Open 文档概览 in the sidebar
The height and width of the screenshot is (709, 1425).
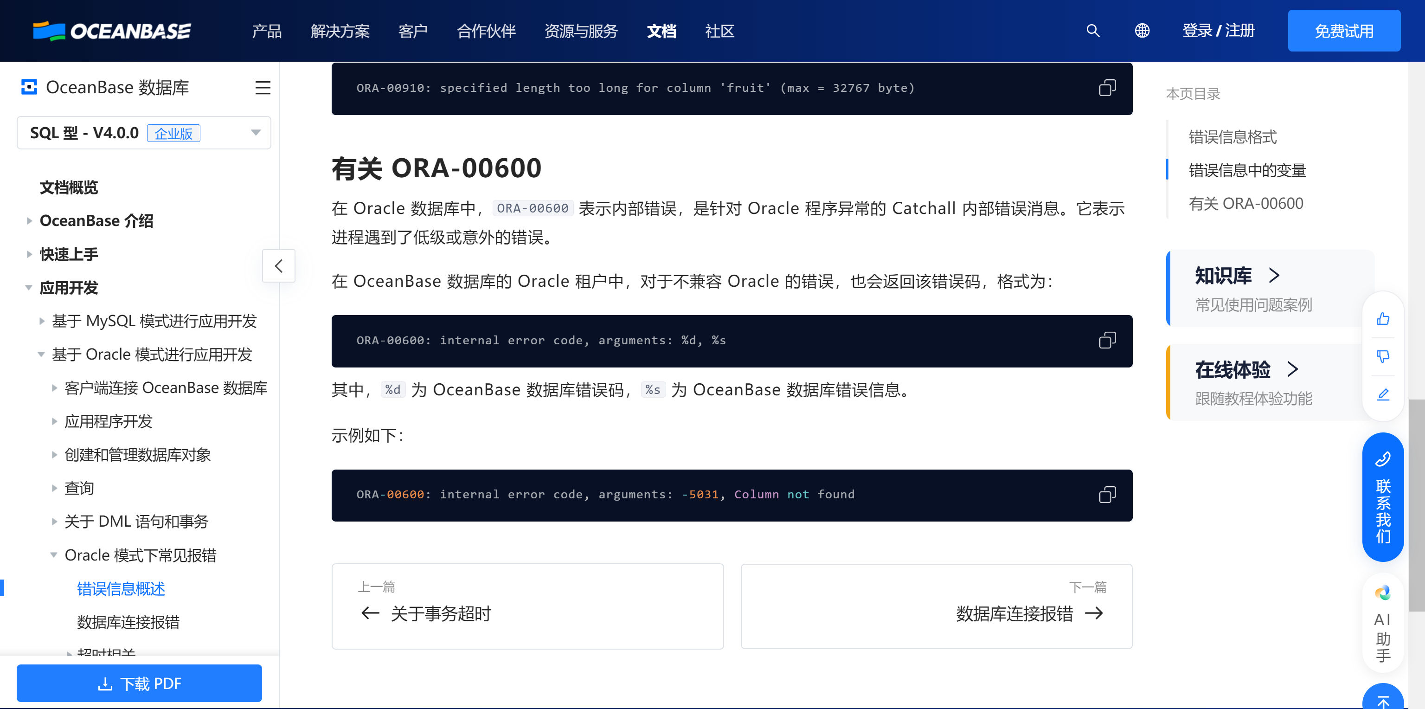(69, 187)
